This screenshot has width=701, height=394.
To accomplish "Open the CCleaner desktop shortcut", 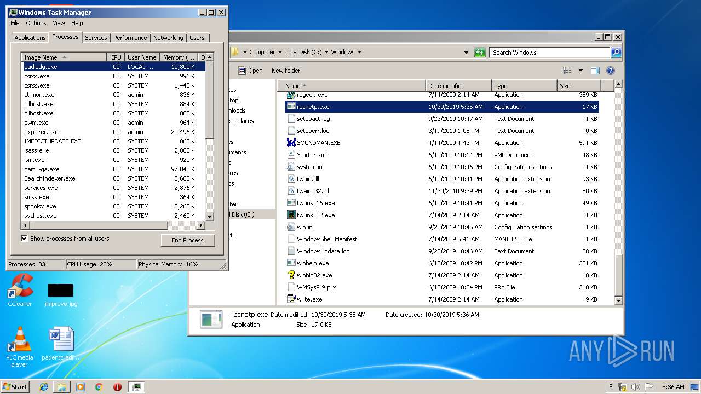I will click(x=20, y=291).
